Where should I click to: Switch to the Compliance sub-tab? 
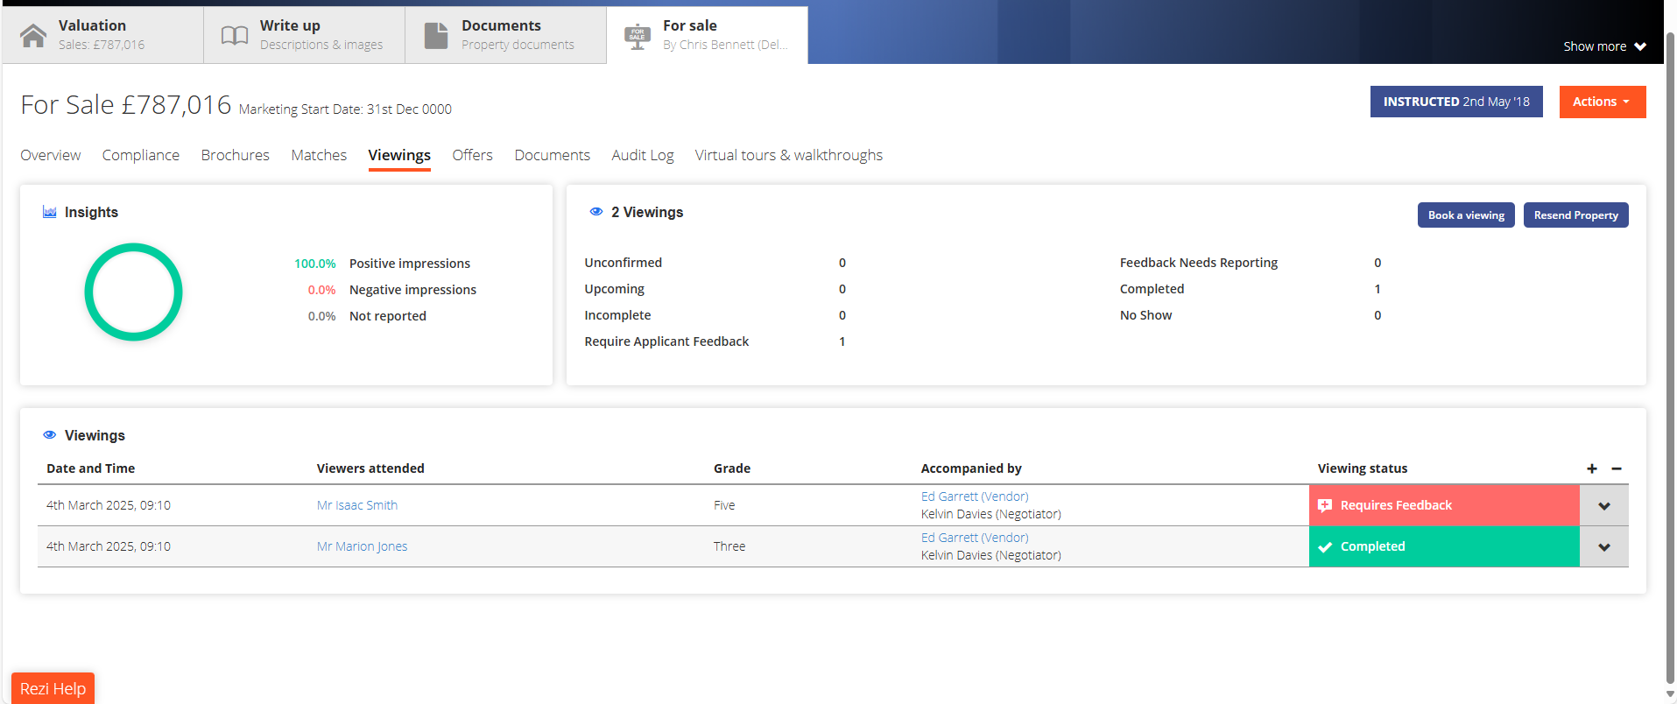(141, 155)
